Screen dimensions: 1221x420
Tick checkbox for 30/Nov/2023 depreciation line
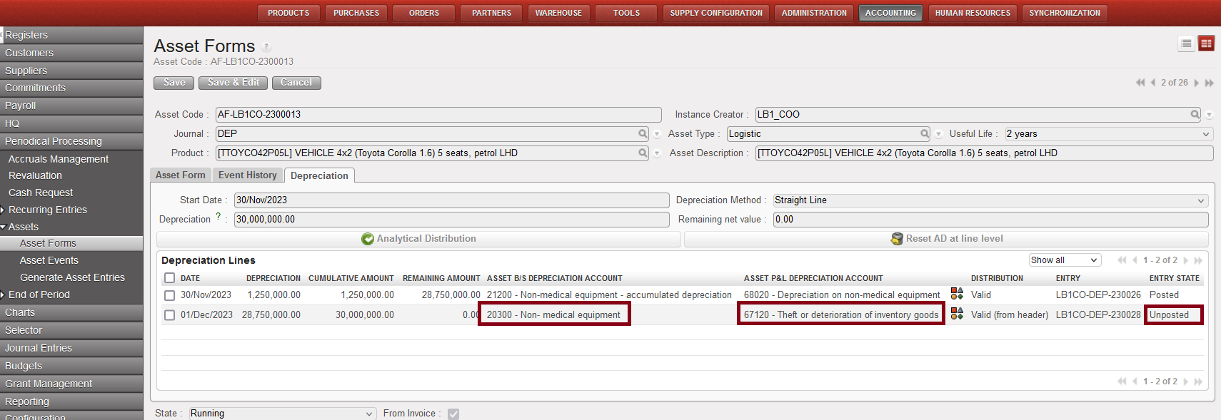(169, 295)
